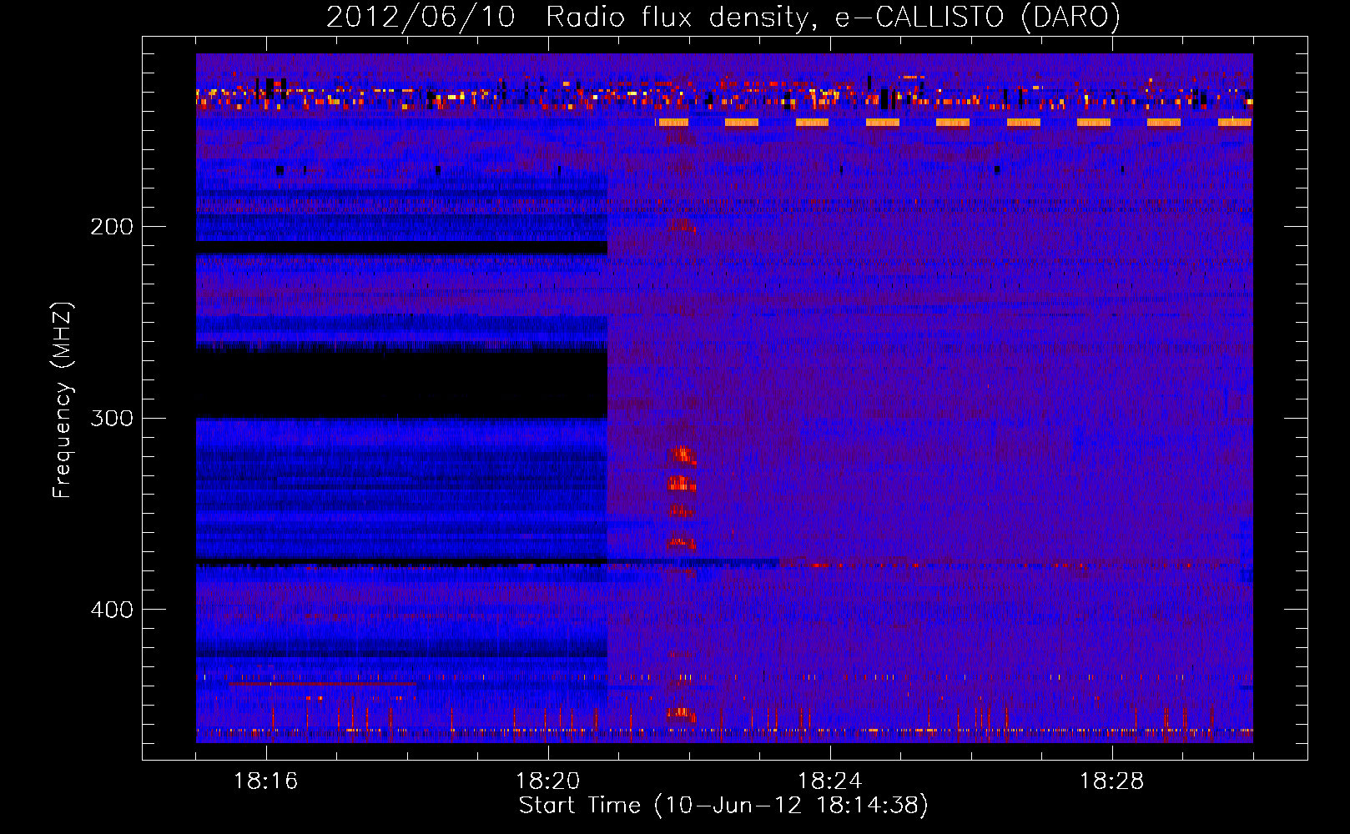The height and width of the screenshot is (834, 1350).
Task: Click the last orange dash in the top dashed row
Action: [1235, 123]
